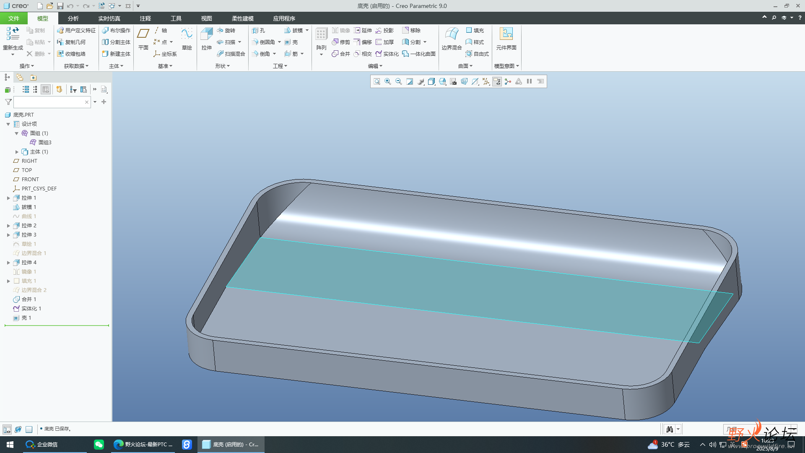Click the 一体化曲面 button
Image resolution: width=805 pixels, height=453 pixels.
point(419,54)
